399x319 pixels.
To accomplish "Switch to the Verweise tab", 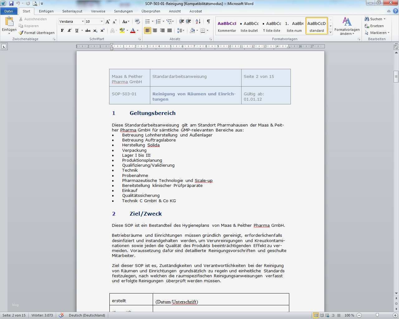I will coord(98,11).
